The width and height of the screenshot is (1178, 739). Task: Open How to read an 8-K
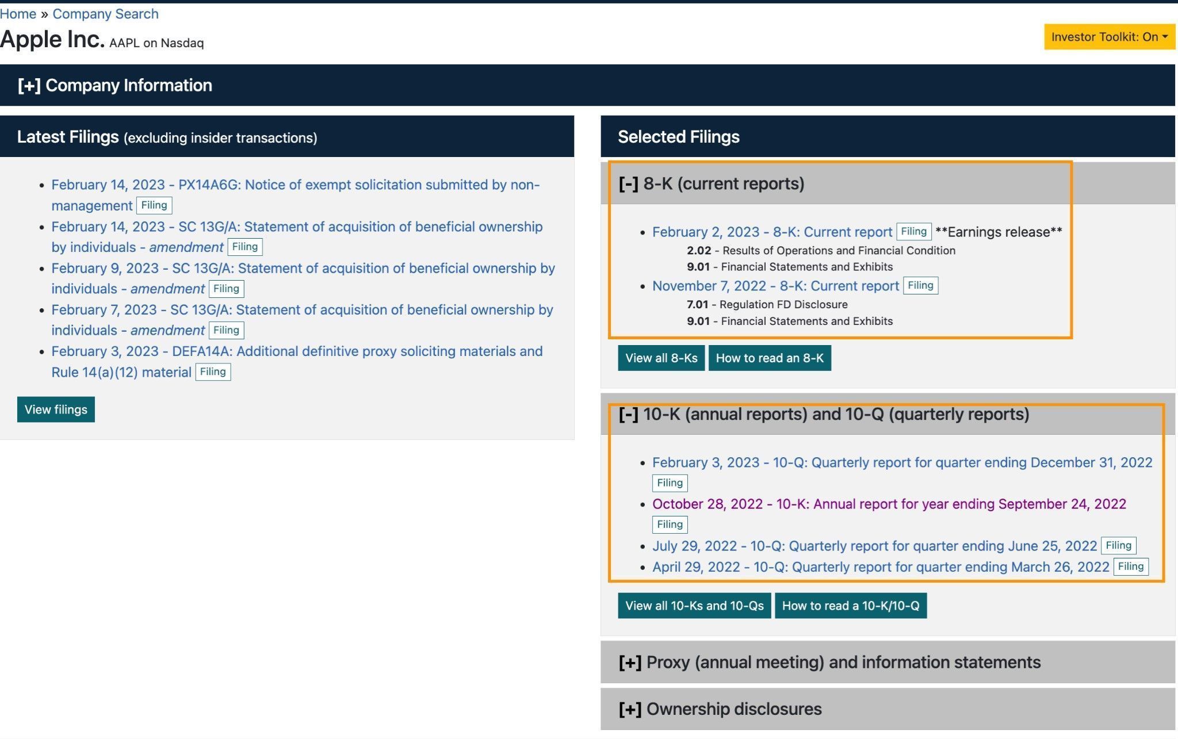click(x=769, y=358)
